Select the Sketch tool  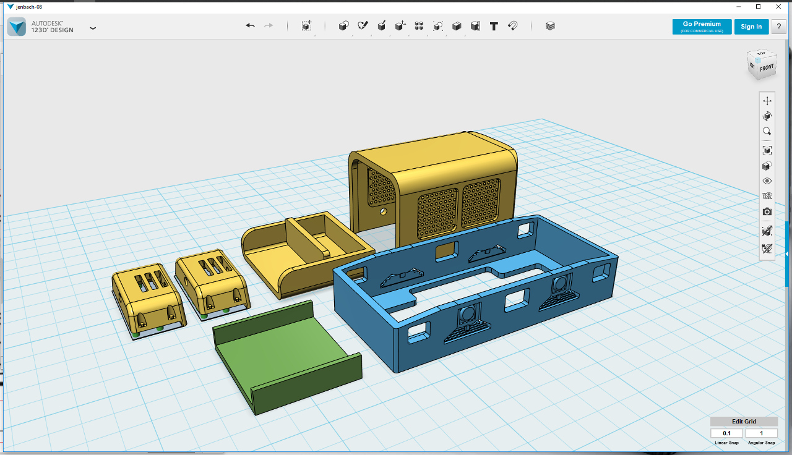coord(363,26)
